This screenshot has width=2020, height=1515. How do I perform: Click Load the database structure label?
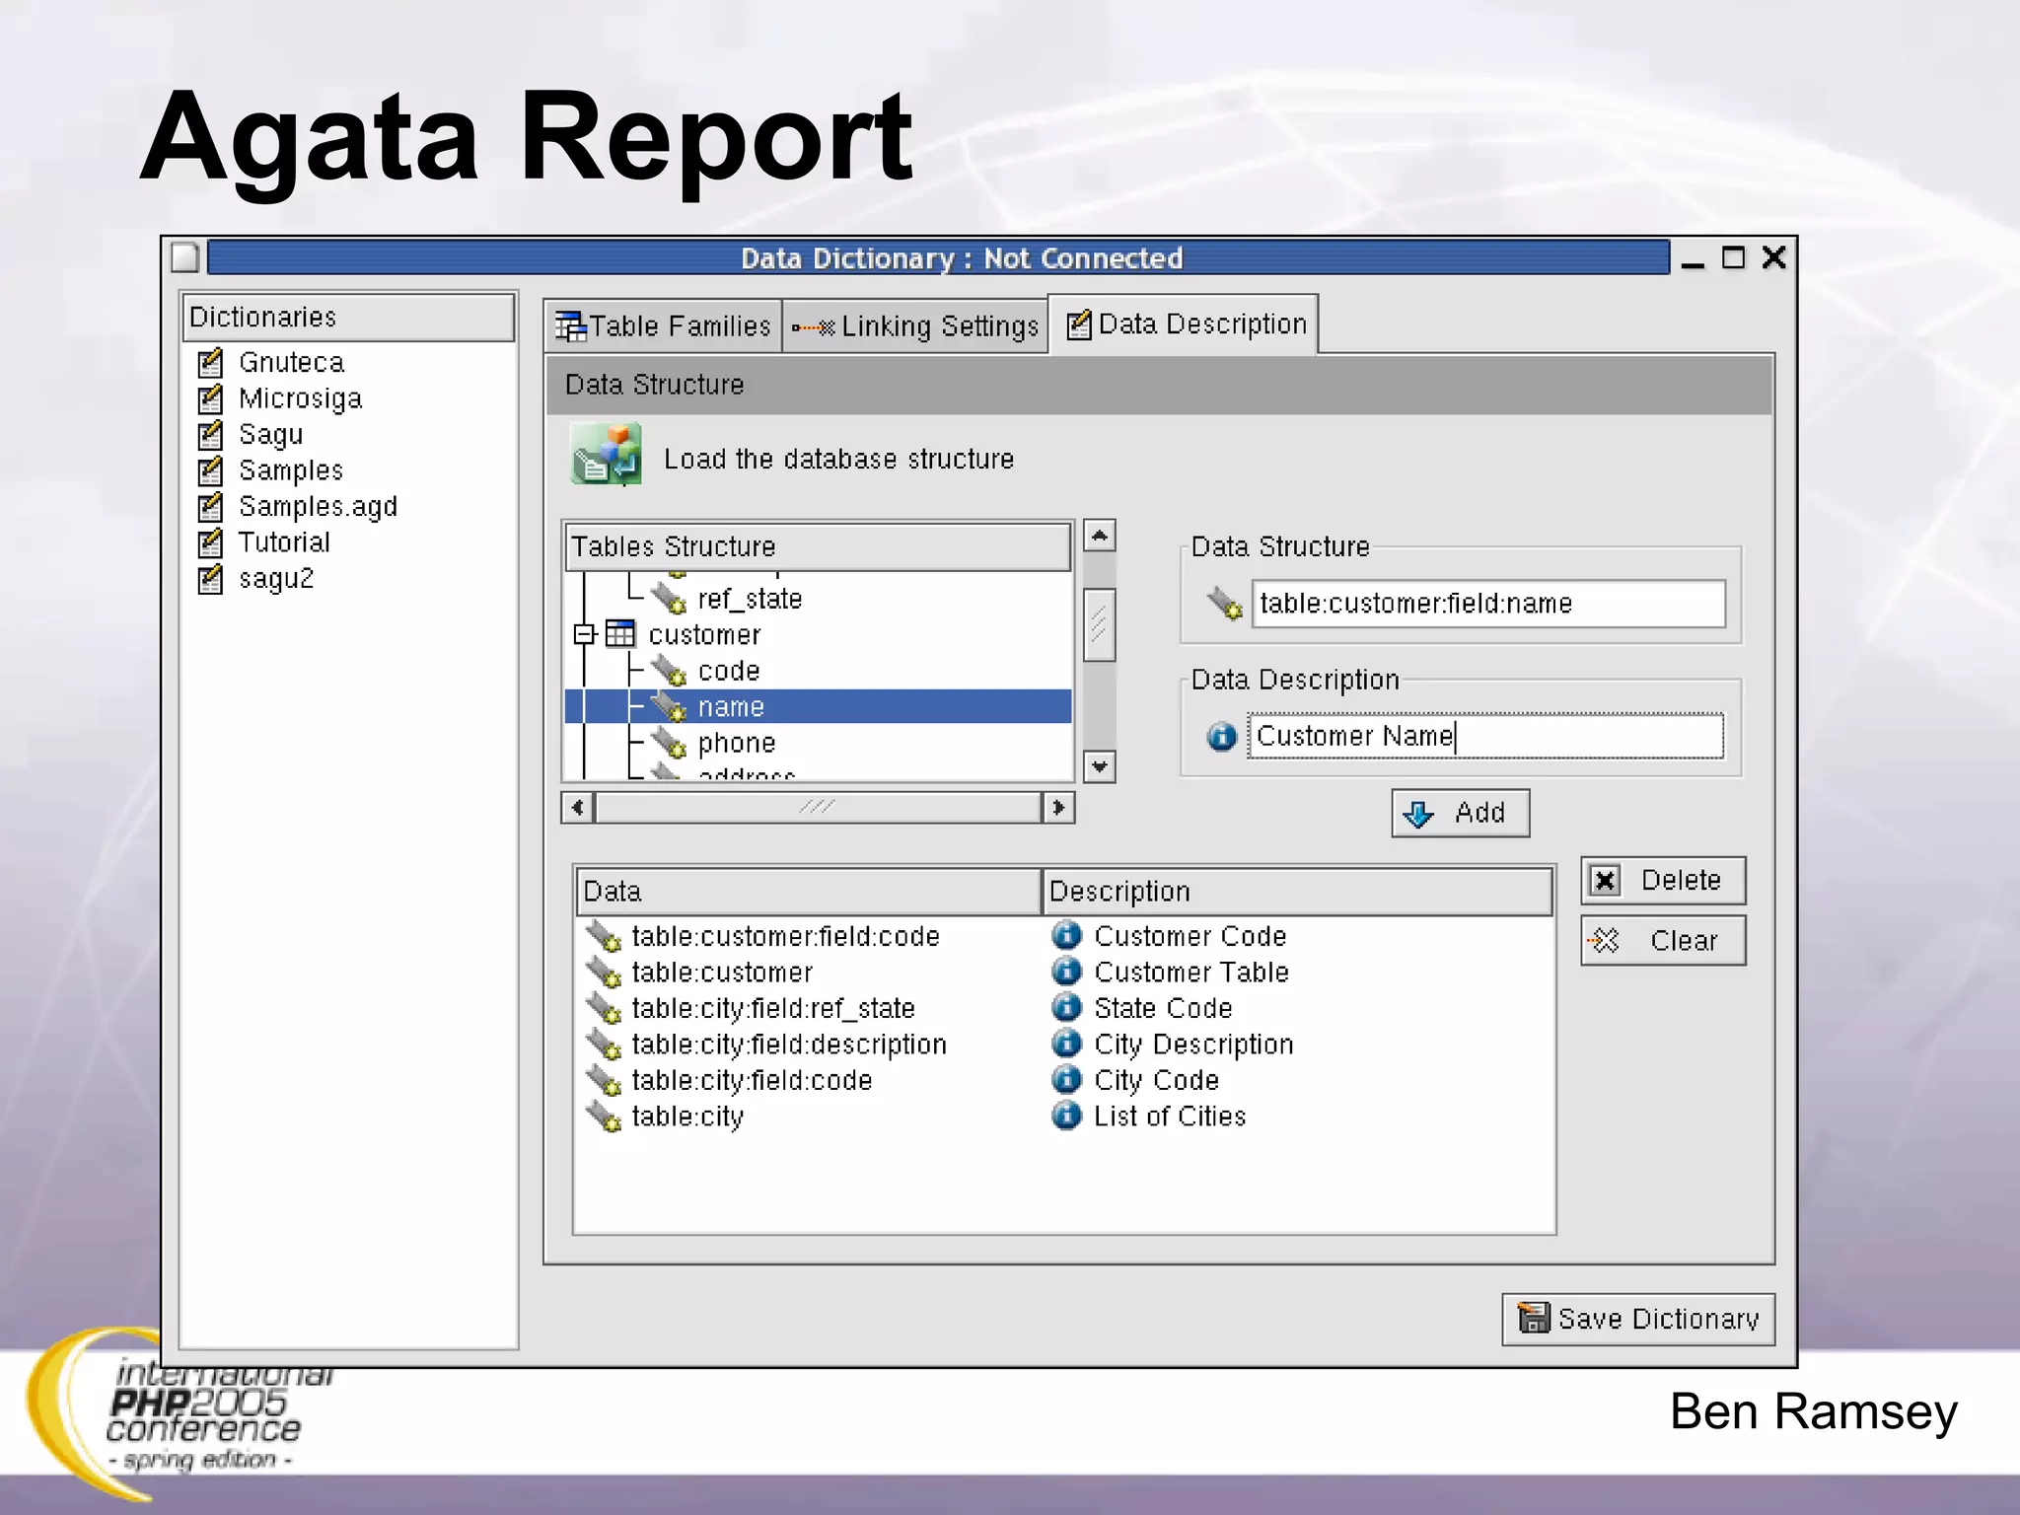(x=838, y=459)
